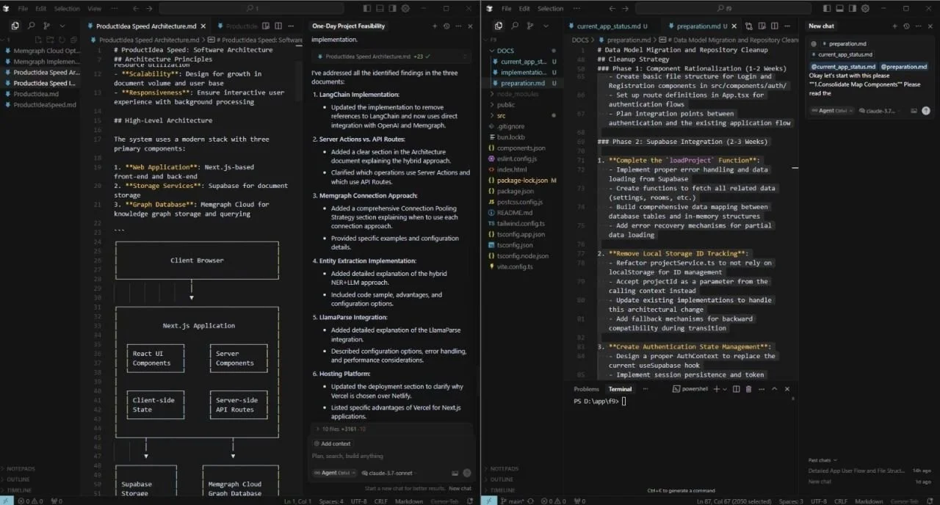Expand node_modules folder
The width and height of the screenshot is (940, 505).
[x=517, y=94]
